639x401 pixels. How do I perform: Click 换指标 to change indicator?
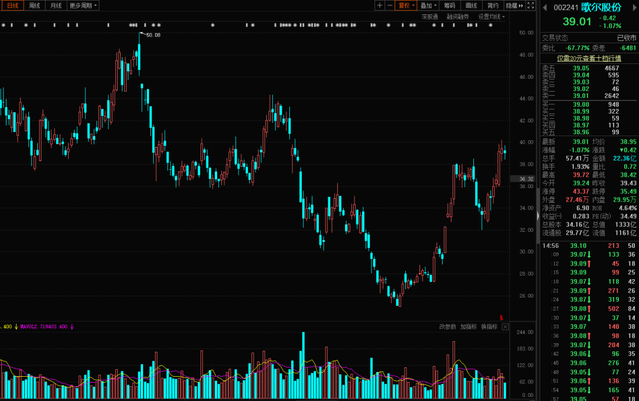489,326
